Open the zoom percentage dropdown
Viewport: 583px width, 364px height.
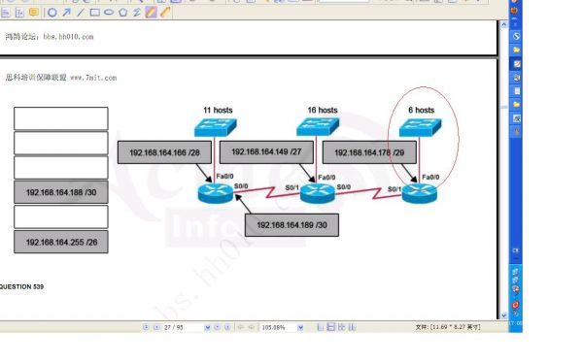click(300, 327)
